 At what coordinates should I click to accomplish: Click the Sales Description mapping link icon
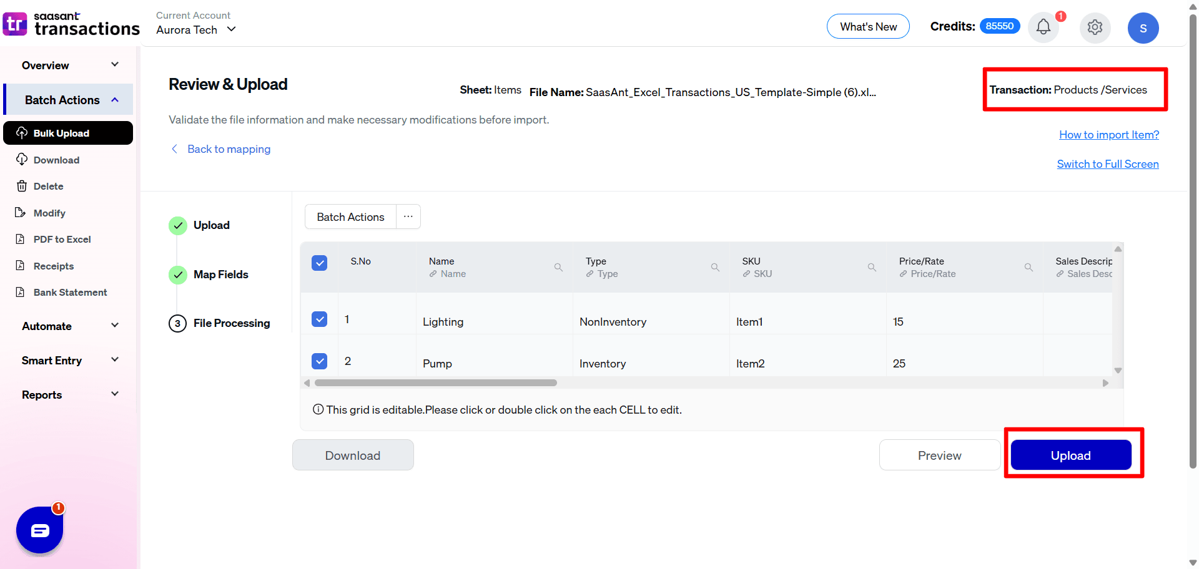[x=1060, y=274]
